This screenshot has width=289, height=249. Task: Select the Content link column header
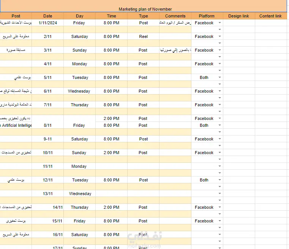[271, 16]
